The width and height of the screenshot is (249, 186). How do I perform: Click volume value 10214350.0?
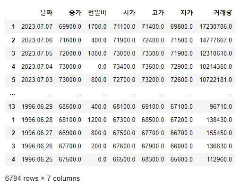[x=215, y=66]
